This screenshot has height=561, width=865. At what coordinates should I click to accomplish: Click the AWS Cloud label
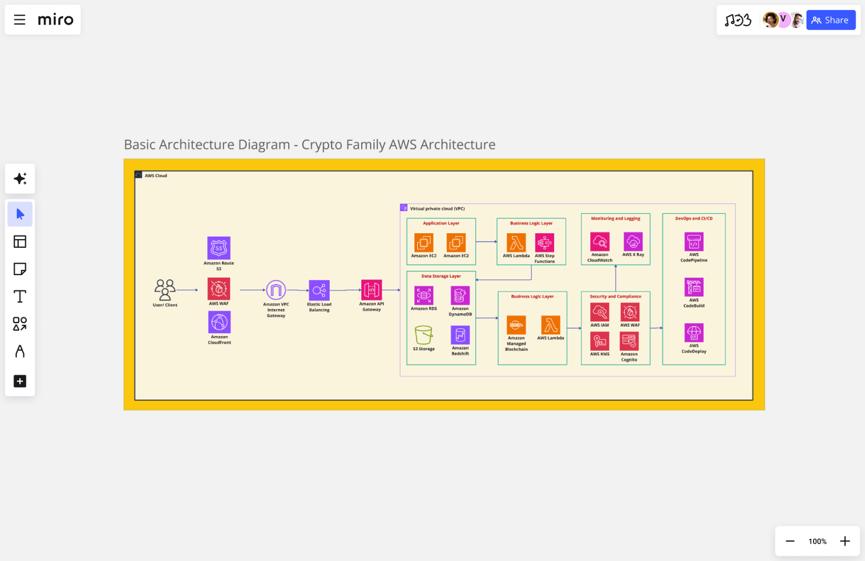coord(156,175)
